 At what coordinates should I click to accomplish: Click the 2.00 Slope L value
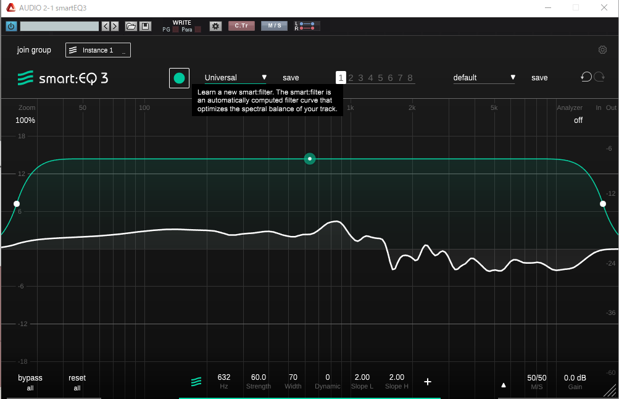[362, 377]
